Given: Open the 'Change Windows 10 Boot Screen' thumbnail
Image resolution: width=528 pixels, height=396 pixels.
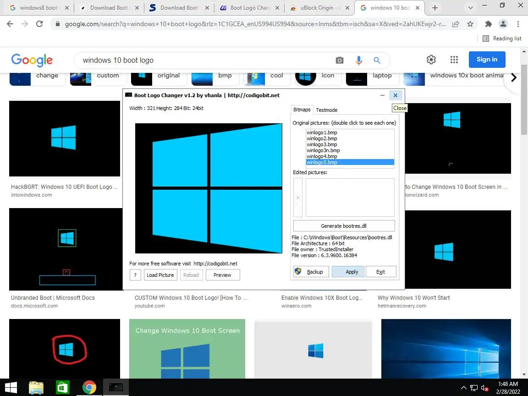Looking at the screenshot, I should tap(187, 348).
